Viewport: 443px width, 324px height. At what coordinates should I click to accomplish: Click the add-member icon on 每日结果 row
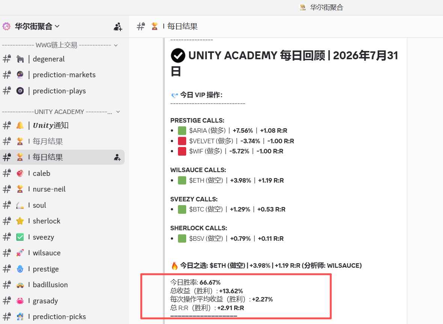tap(117, 157)
